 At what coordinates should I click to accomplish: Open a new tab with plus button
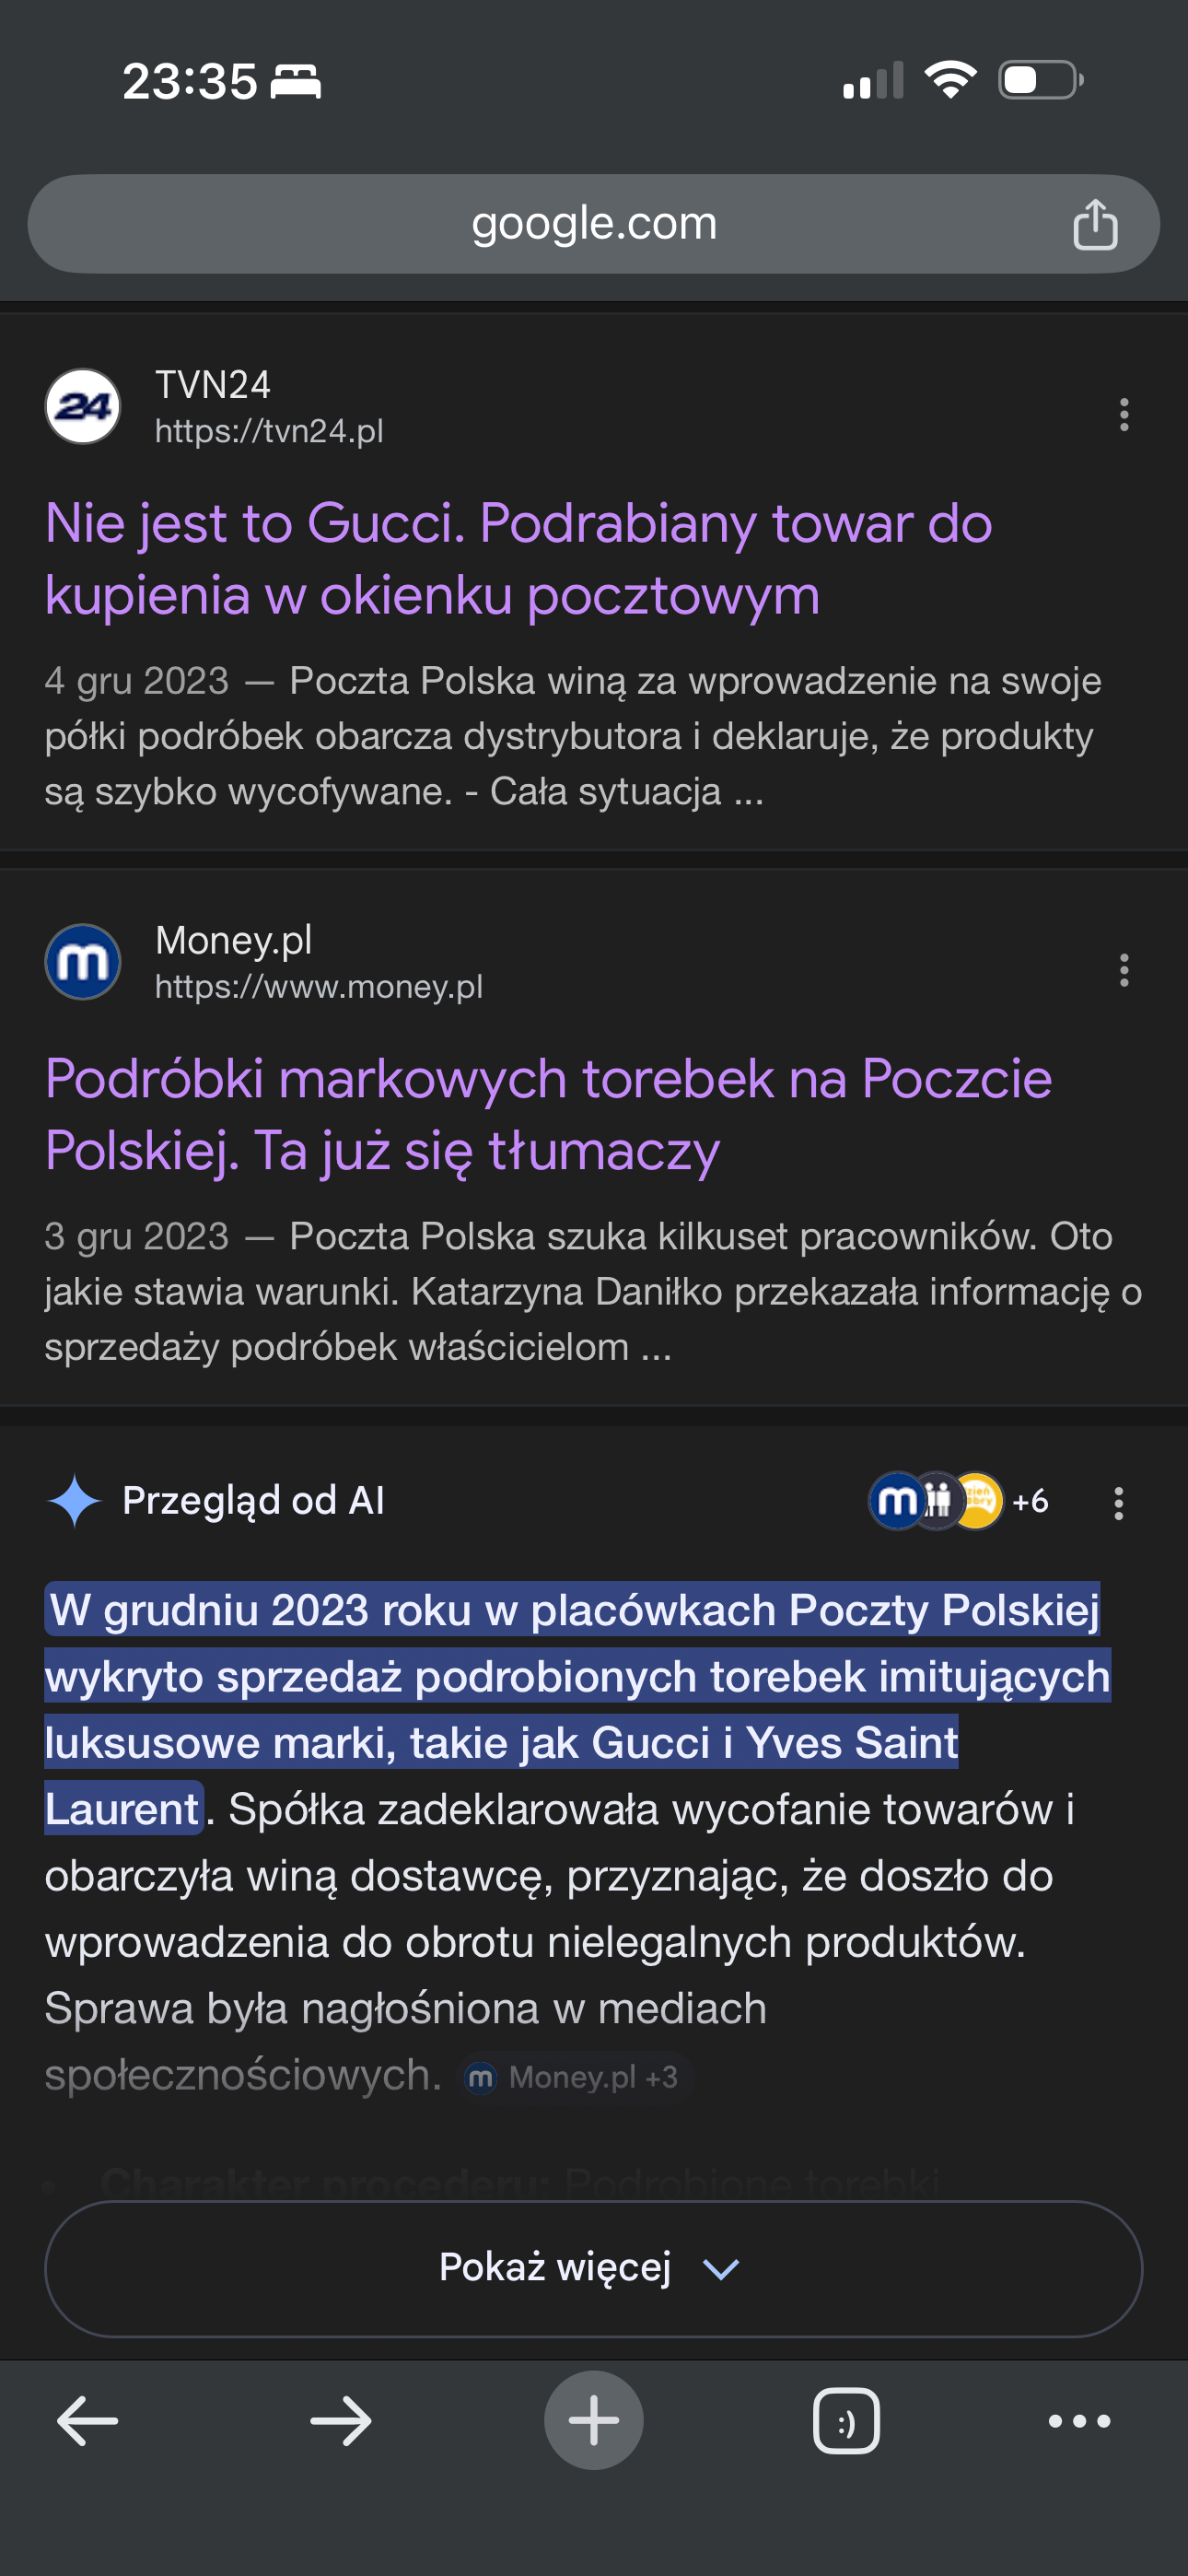[593, 2421]
